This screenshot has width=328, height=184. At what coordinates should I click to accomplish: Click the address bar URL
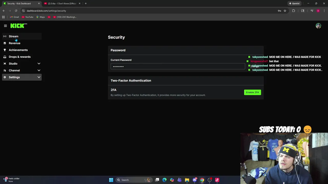[46, 11]
